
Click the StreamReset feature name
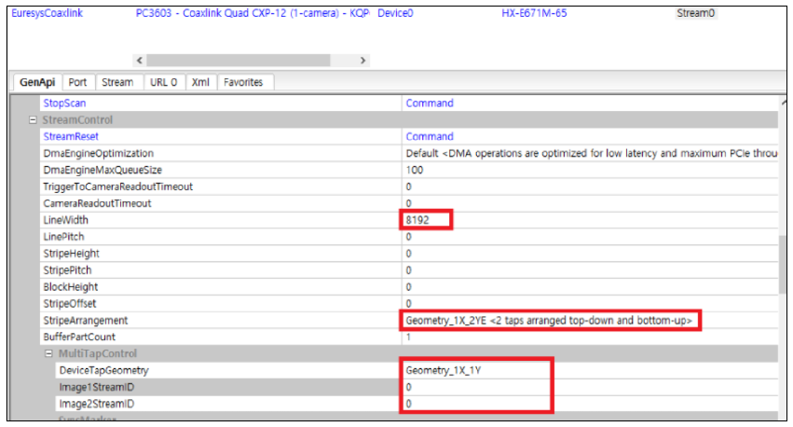coord(71,137)
